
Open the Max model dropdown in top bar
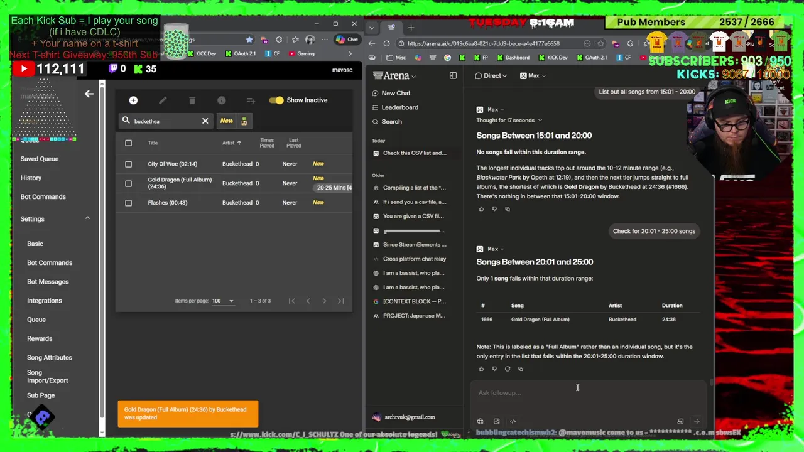coord(533,75)
